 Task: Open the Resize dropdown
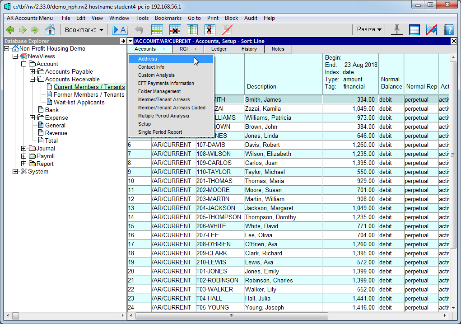point(369,29)
